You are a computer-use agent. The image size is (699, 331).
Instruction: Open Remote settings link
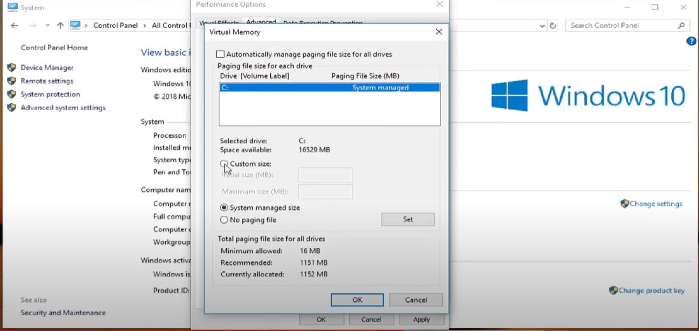(x=47, y=81)
